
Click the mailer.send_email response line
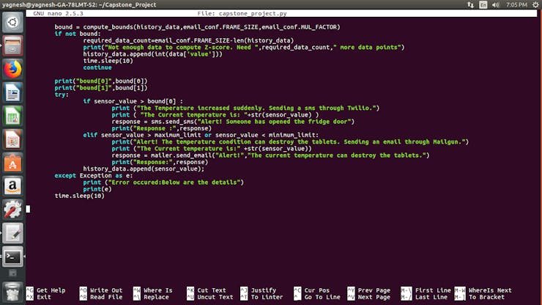click(x=270, y=155)
